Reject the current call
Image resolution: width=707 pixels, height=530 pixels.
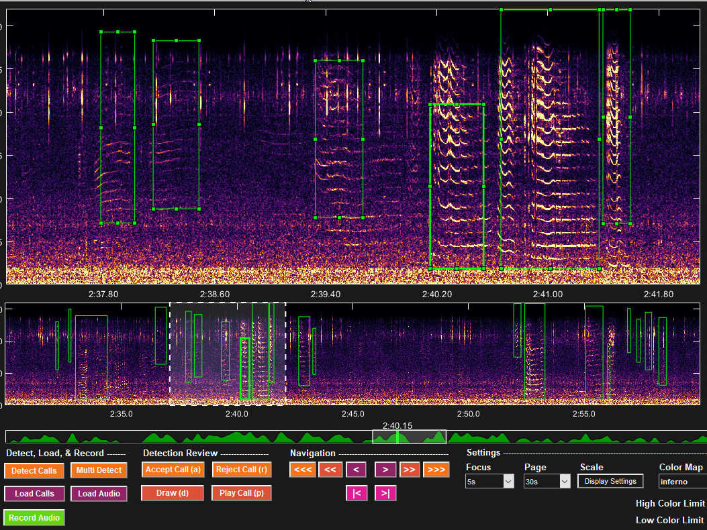pyautogui.click(x=241, y=470)
